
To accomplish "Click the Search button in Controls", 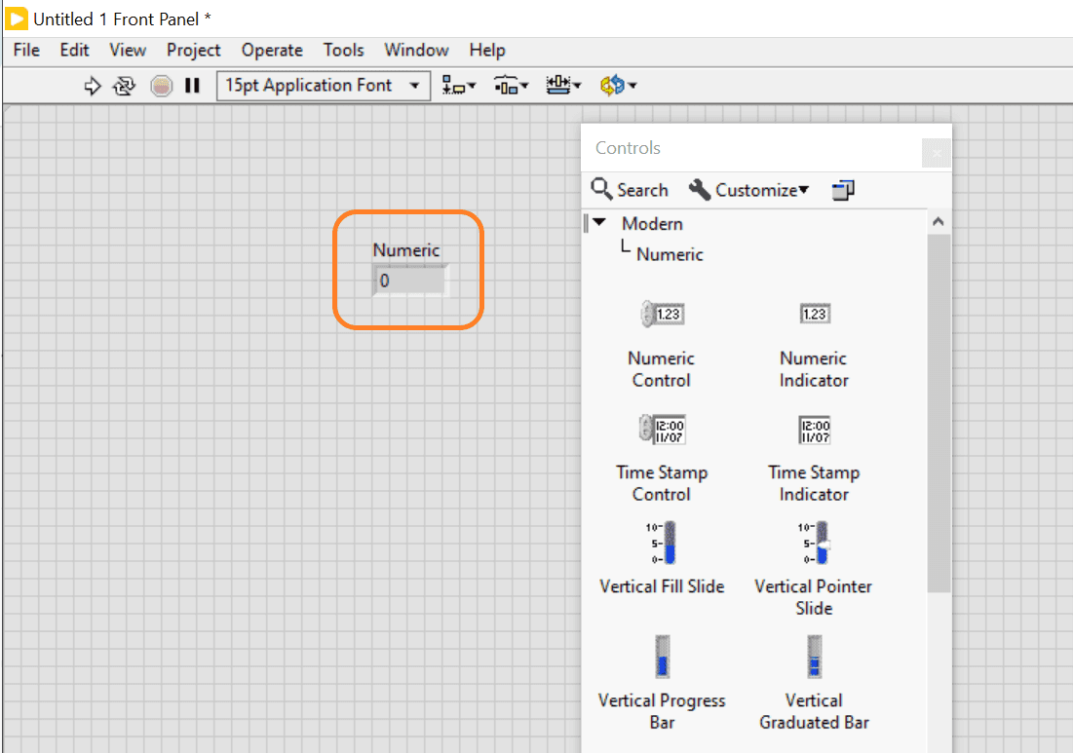I will tap(630, 190).
